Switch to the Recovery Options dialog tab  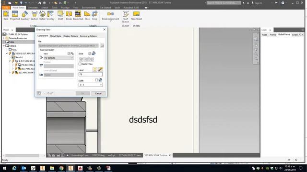point(88,36)
